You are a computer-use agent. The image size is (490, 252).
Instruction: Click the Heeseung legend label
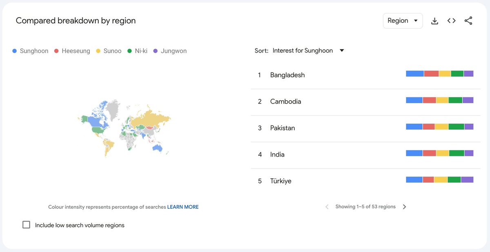click(x=76, y=51)
